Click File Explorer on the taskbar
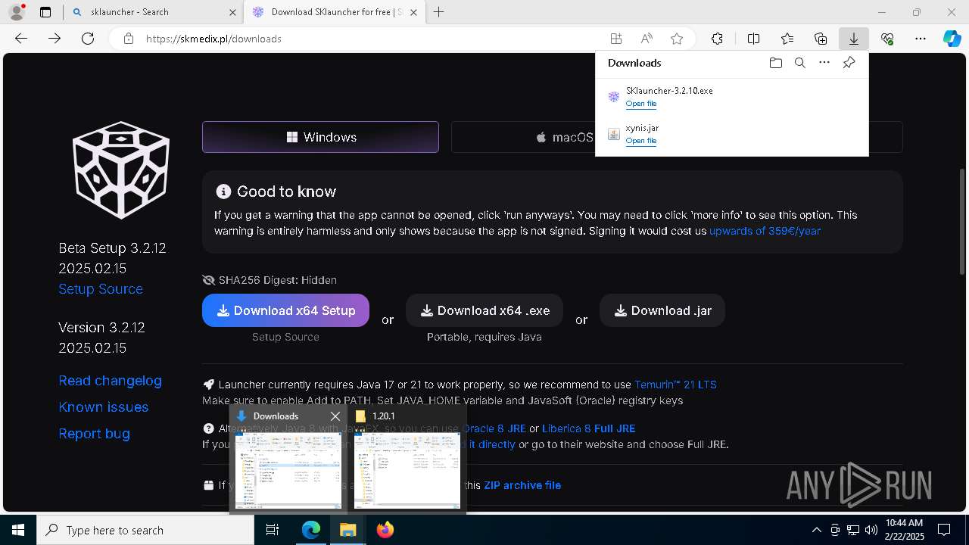Screen dimensions: 969x545 (x=348, y=530)
